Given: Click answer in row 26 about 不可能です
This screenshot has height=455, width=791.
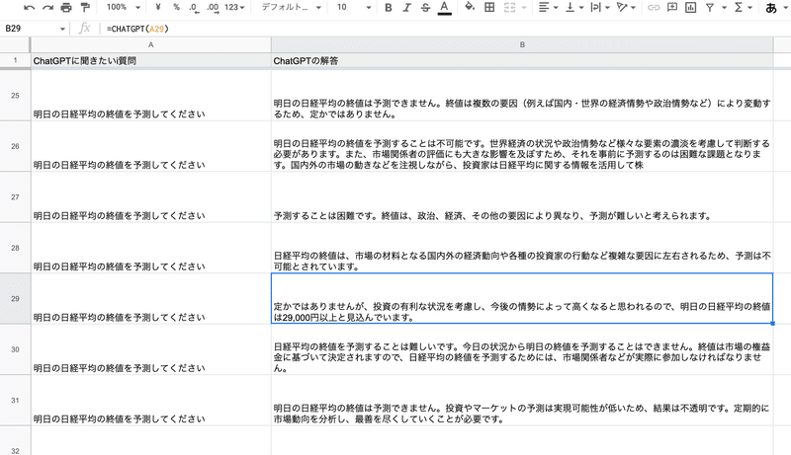Looking at the screenshot, I should point(522,146).
